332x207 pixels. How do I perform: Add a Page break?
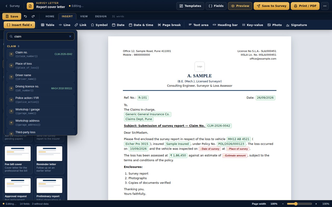pos(169,25)
